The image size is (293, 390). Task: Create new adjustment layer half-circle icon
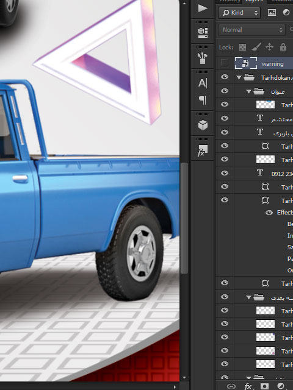[281, 386]
